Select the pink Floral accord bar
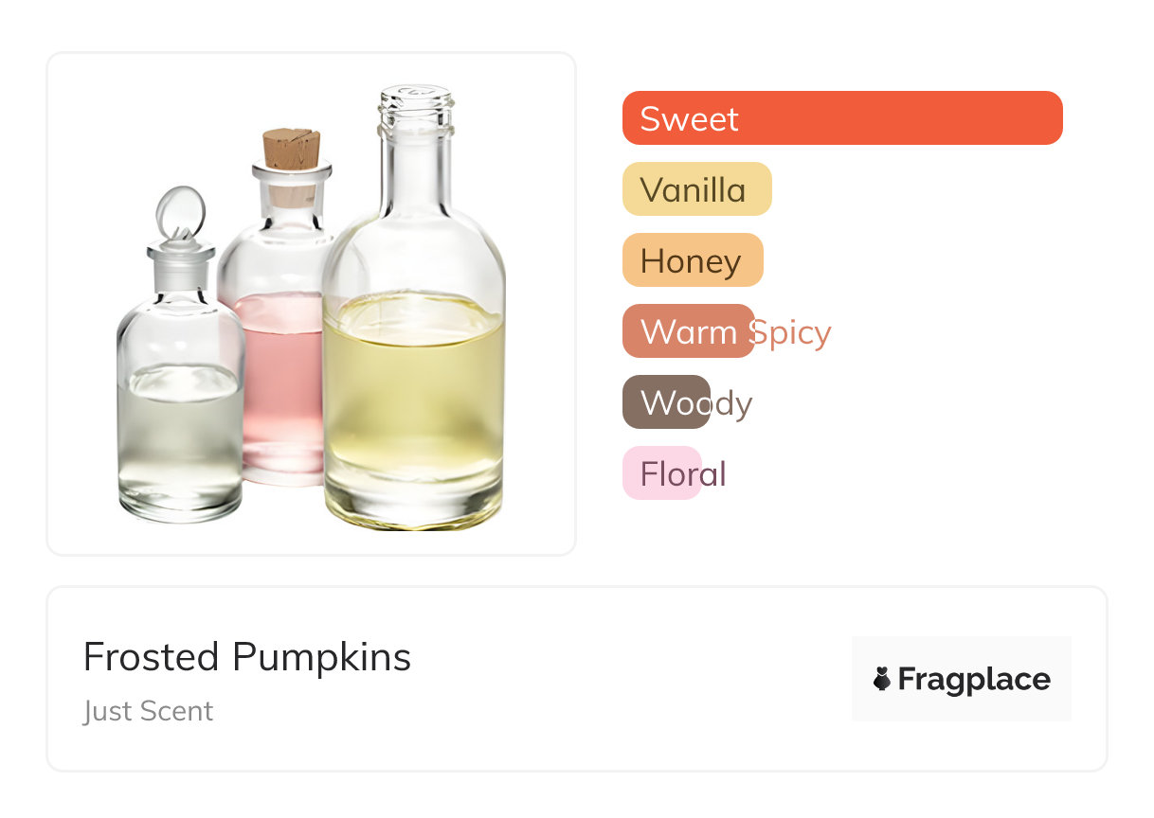The width and height of the screenshot is (1154, 818). tap(661, 473)
